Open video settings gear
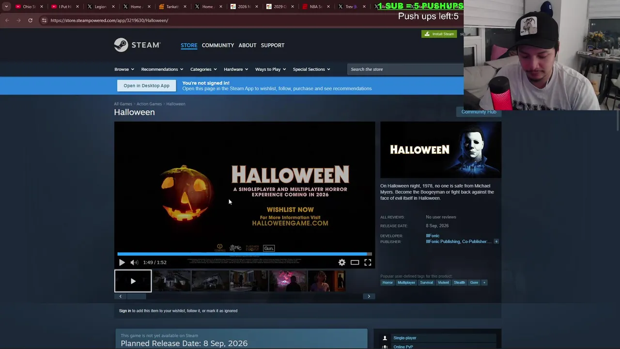 point(342,262)
